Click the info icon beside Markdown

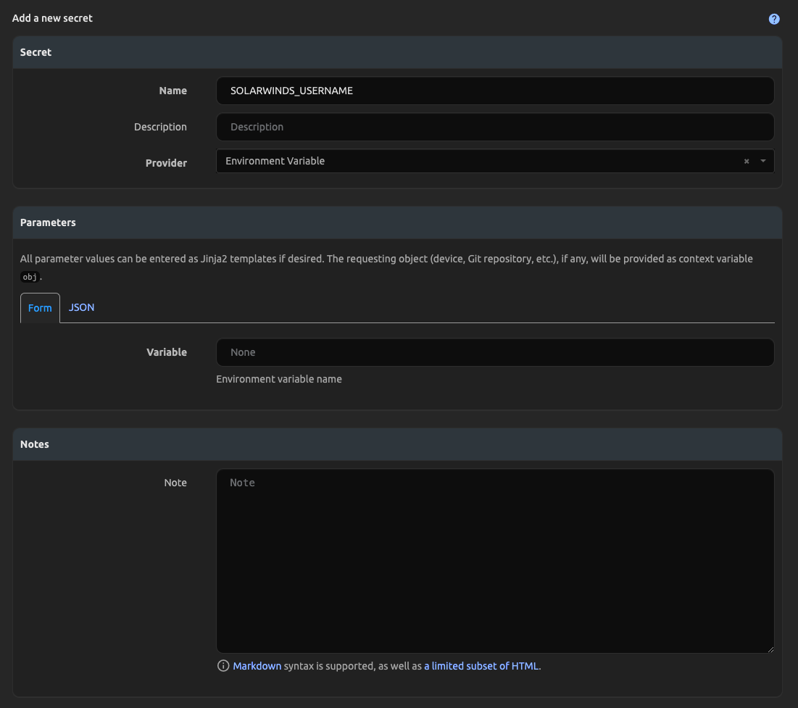click(x=223, y=666)
